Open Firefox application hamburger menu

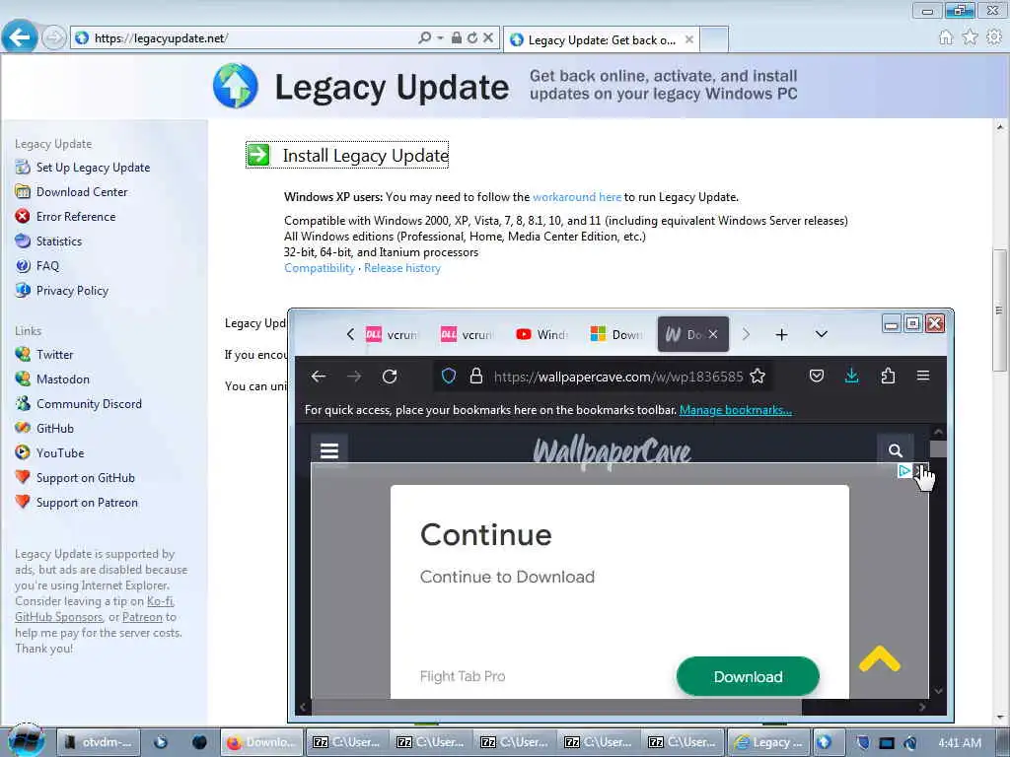click(923, 376)
